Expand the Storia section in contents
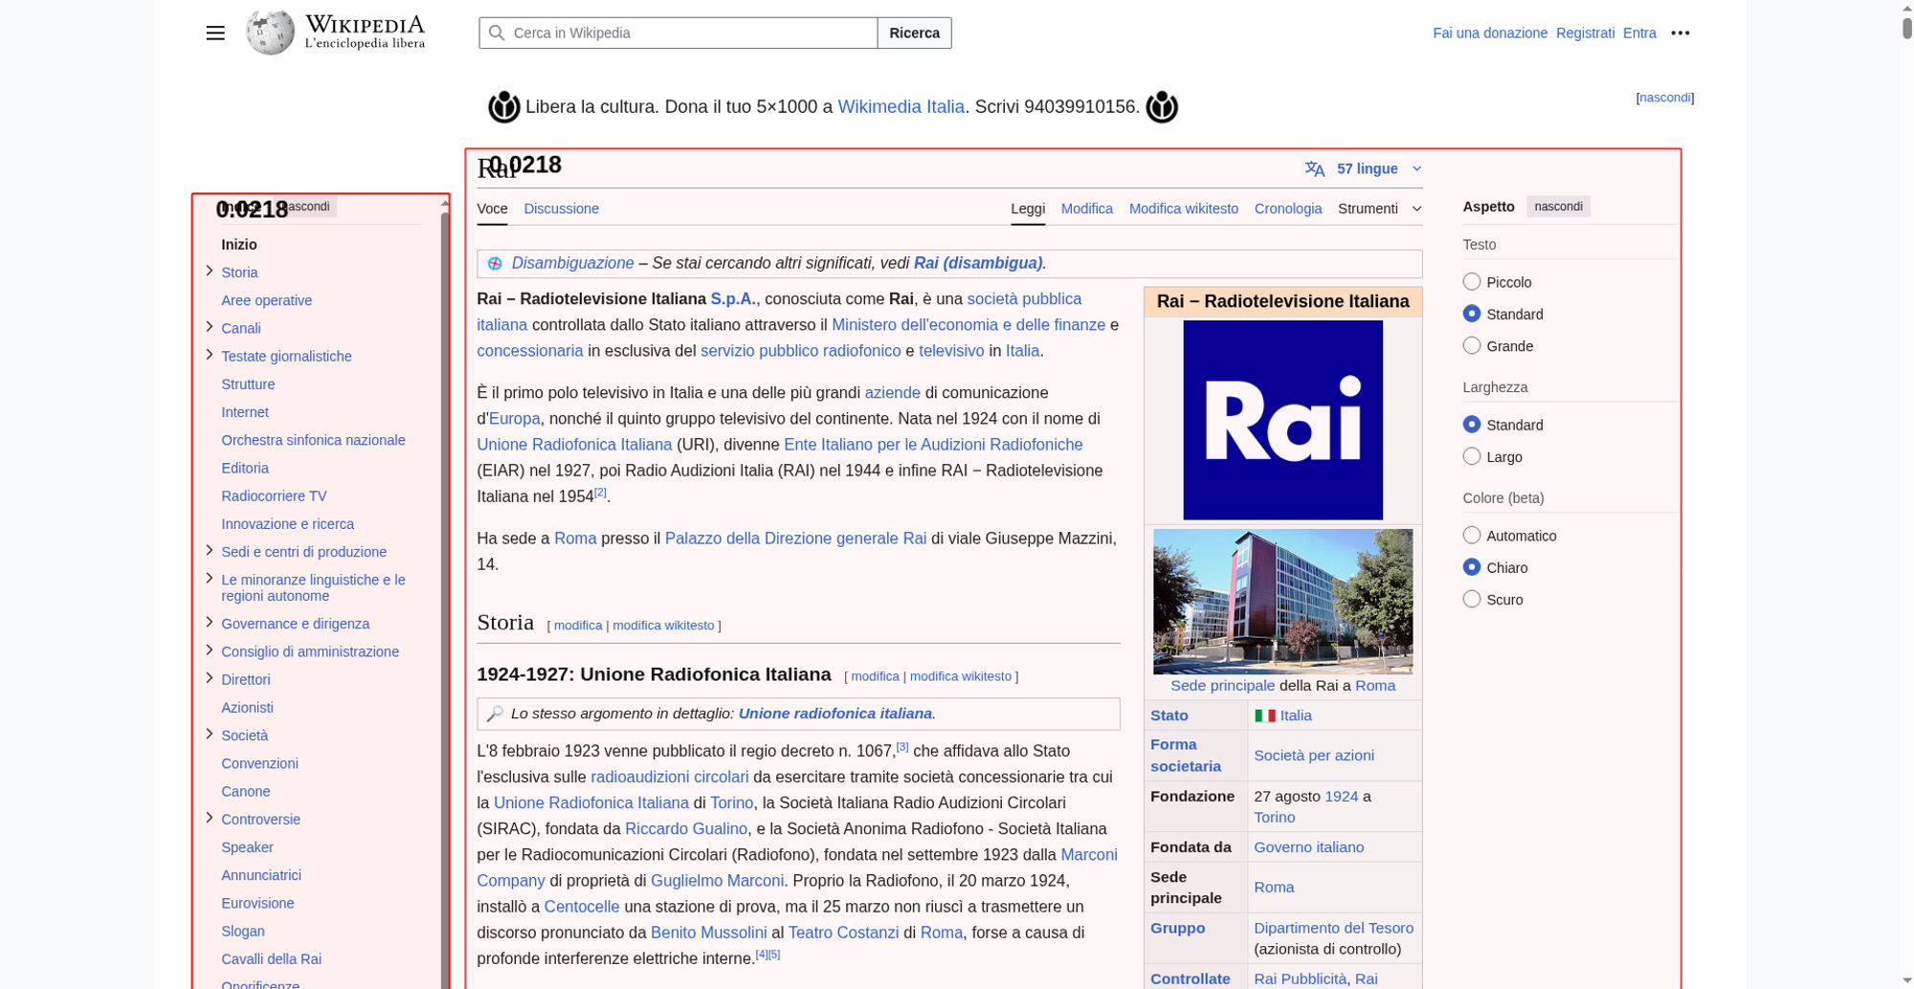The height and width of the screenshot is (989, 1914). [209, 272]
